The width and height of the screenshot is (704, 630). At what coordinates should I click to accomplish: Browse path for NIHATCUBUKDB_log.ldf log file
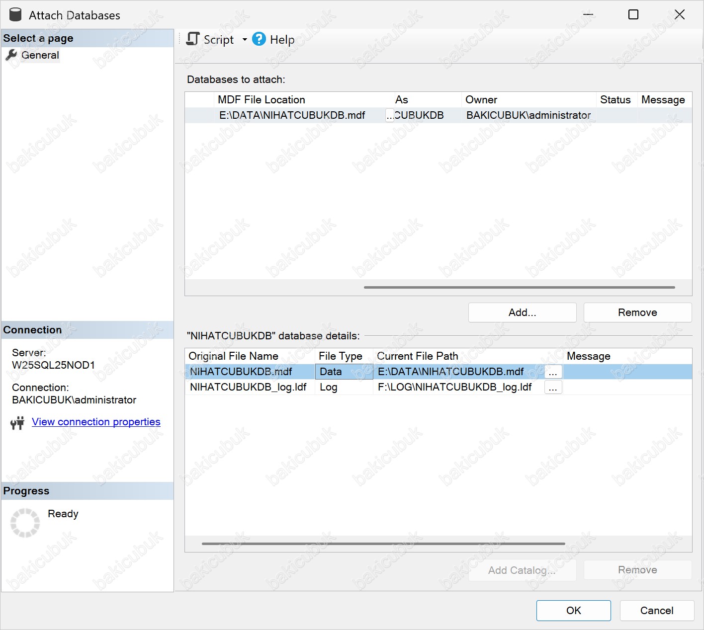pyautogui.click(x=553, y=388)
